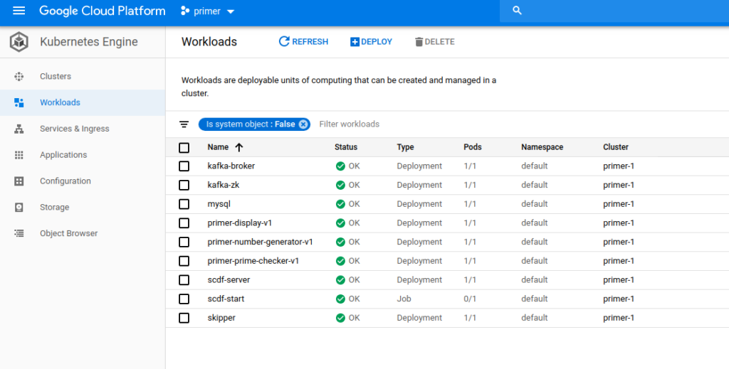Viewport: 729px width, 369px height.
Task: Check the scdf-start row checkbox
Action: (x=184, y=299)
